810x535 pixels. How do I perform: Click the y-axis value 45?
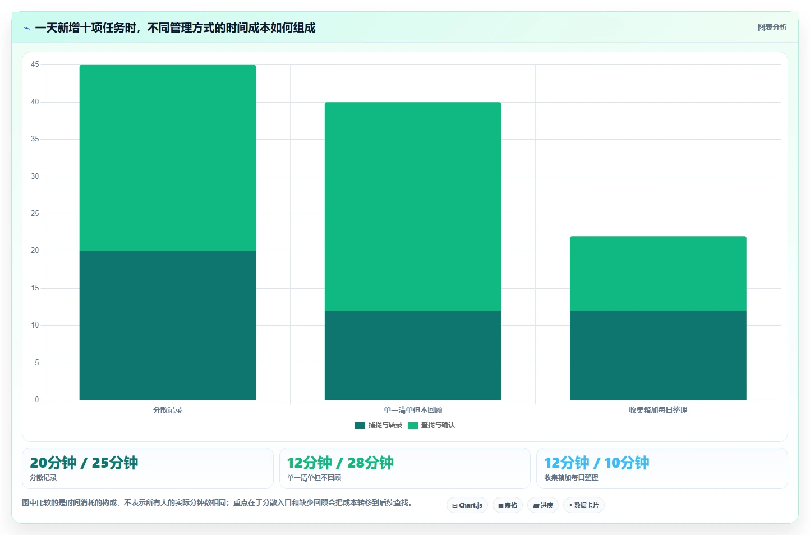tap(35, 64)
